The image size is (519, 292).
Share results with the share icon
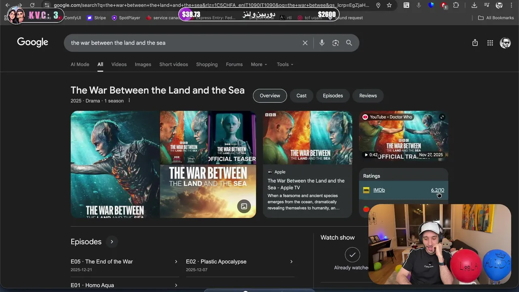pyautogui.click(x=475, y=43)
